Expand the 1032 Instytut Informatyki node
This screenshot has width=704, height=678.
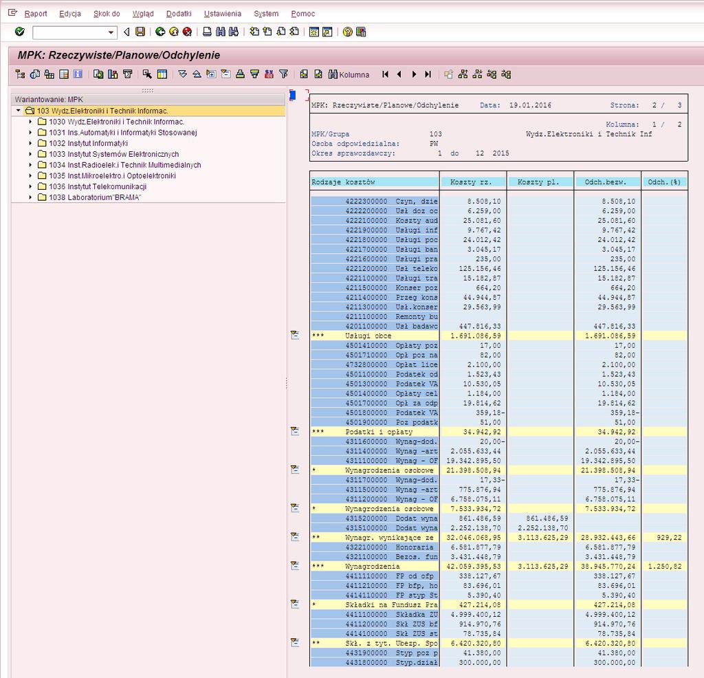tap(30, 143)
